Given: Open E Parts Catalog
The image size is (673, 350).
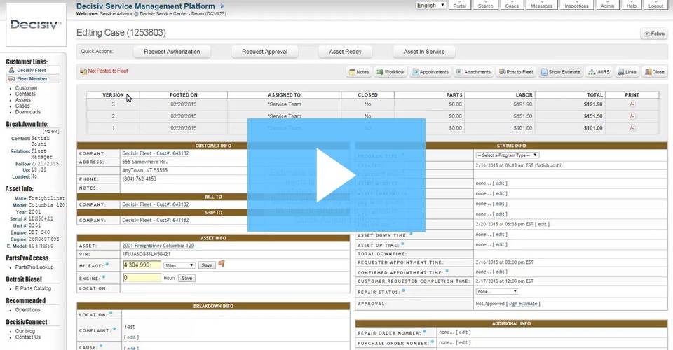Looking at the screenshot, I should click(x=33, y=288).
